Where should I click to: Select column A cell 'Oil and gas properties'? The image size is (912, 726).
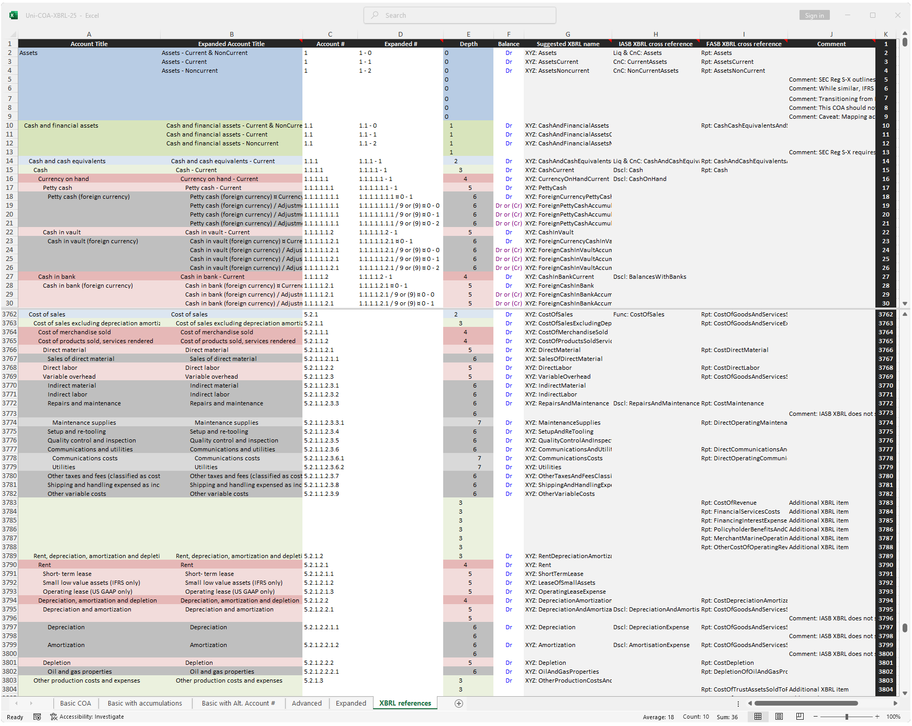(89, 672)
